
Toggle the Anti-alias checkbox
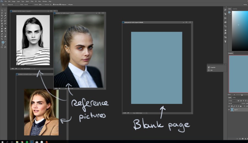[x=54, y=4]
